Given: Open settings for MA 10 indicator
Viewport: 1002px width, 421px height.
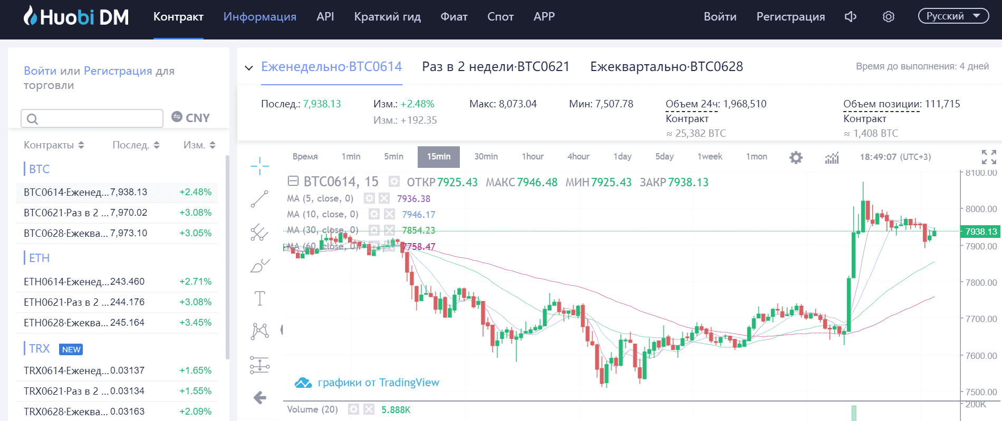Looking at the screenshot, I should click(374, 214).
